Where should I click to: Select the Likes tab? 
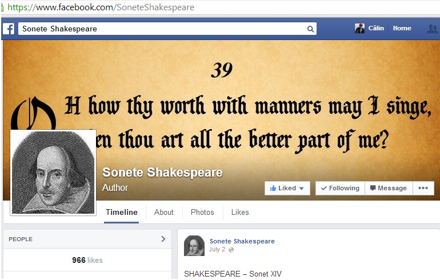click(x=240, y=212)
